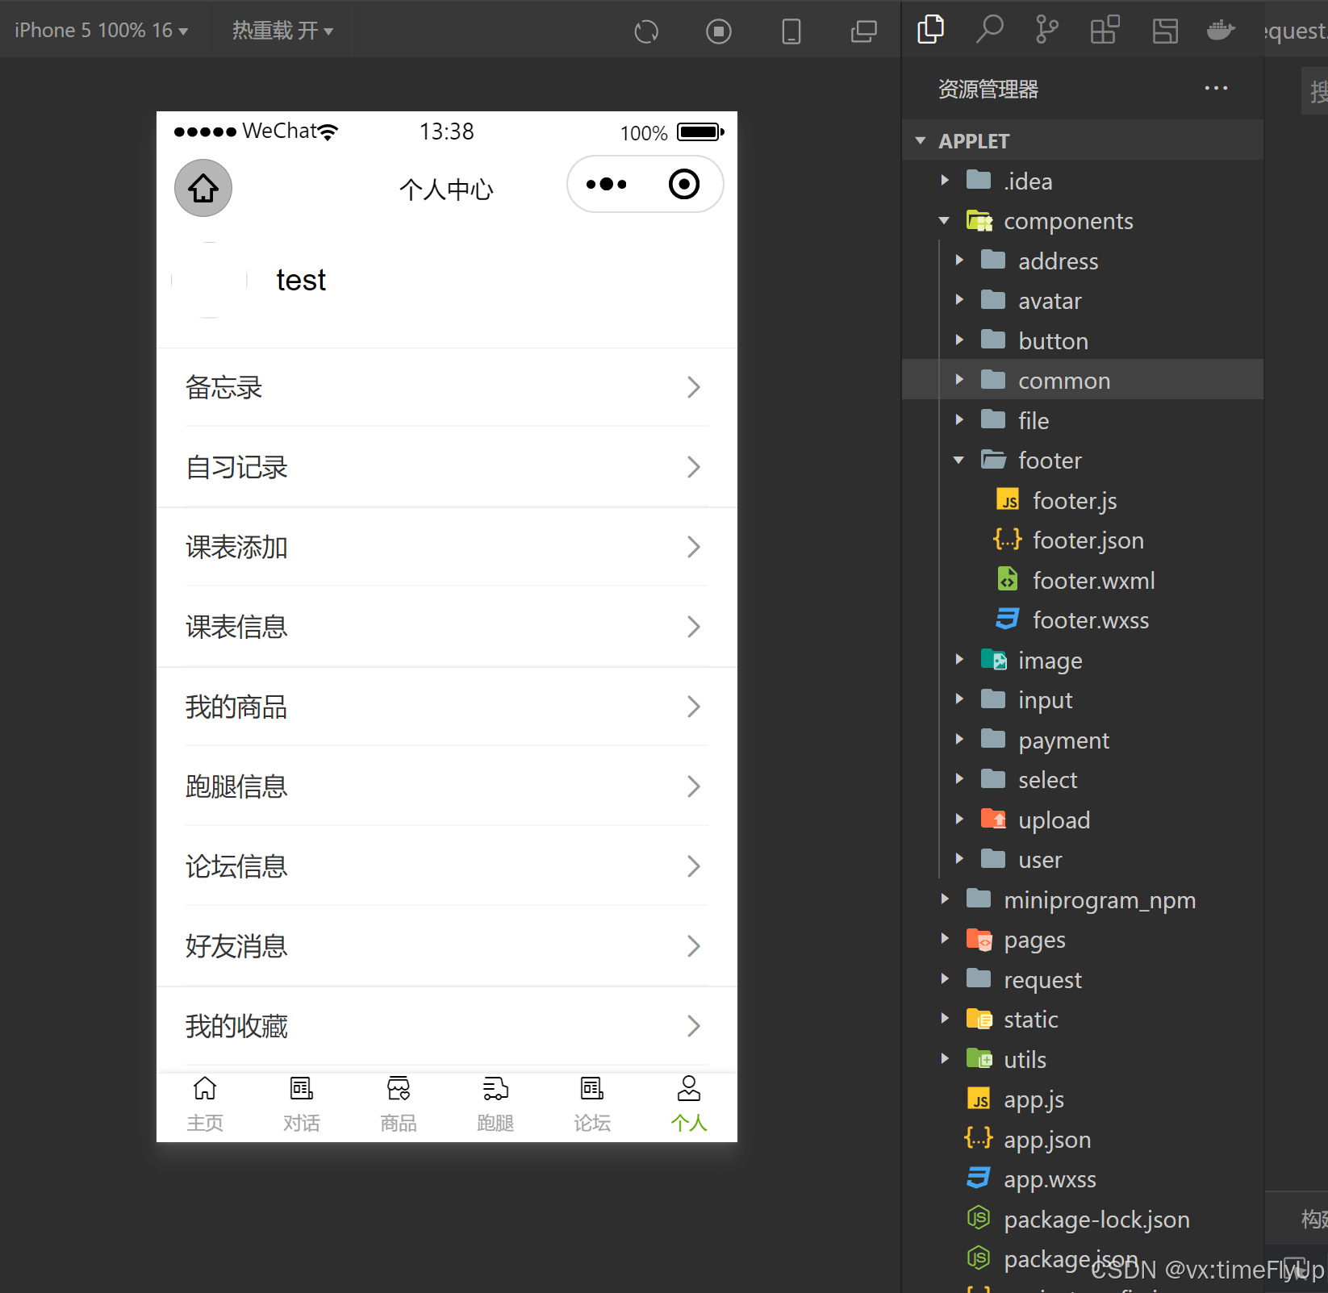This screenshot has height=1293, width=1328.
Task: Click the user avatar next to test
Action: point(209,280)
